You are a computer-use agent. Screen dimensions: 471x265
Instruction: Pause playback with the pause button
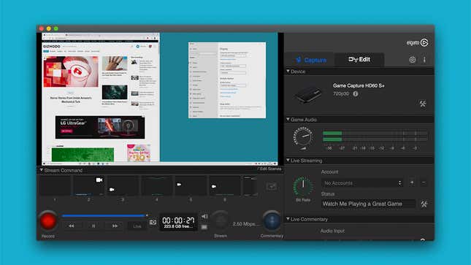pyautogui.click(x=93, y=226)
